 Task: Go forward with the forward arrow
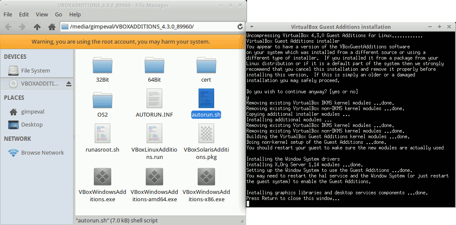22,27
